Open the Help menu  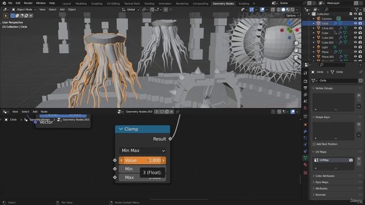(52, 3)
